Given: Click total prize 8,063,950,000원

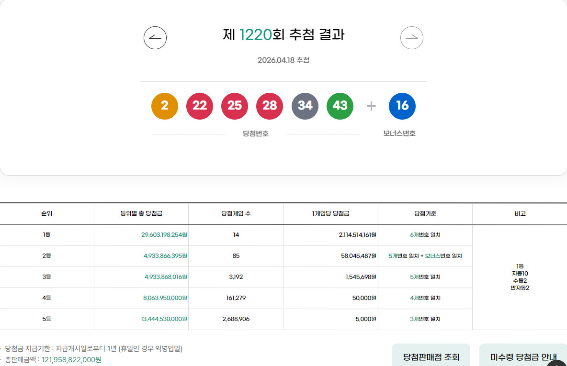Looking at the screenshot, I should click(x=165, y=298).
